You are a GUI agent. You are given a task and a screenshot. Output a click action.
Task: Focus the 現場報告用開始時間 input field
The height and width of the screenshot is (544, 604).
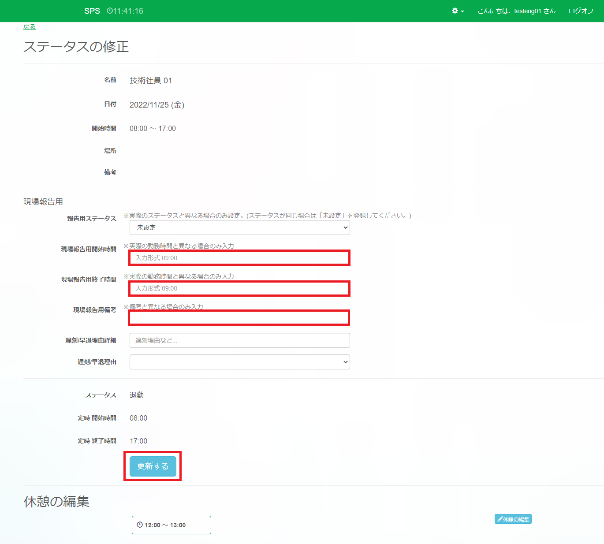(239, 258)
